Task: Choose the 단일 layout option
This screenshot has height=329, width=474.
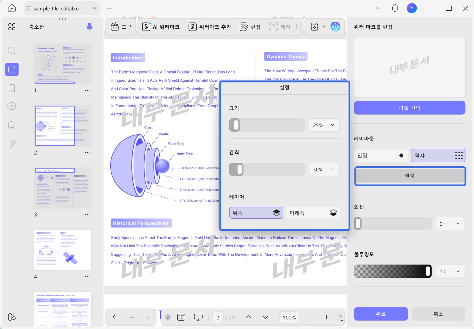Action: [381, 156]
